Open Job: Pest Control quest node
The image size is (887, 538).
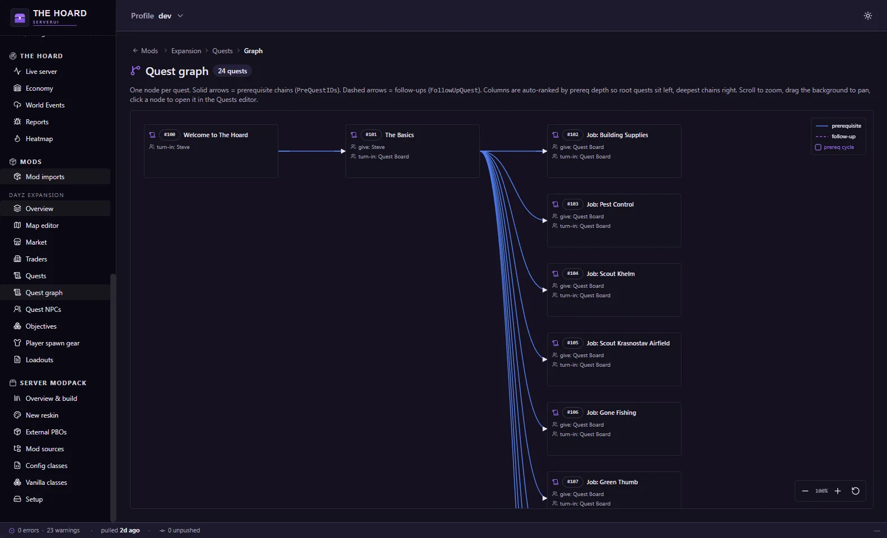(614, 221)
